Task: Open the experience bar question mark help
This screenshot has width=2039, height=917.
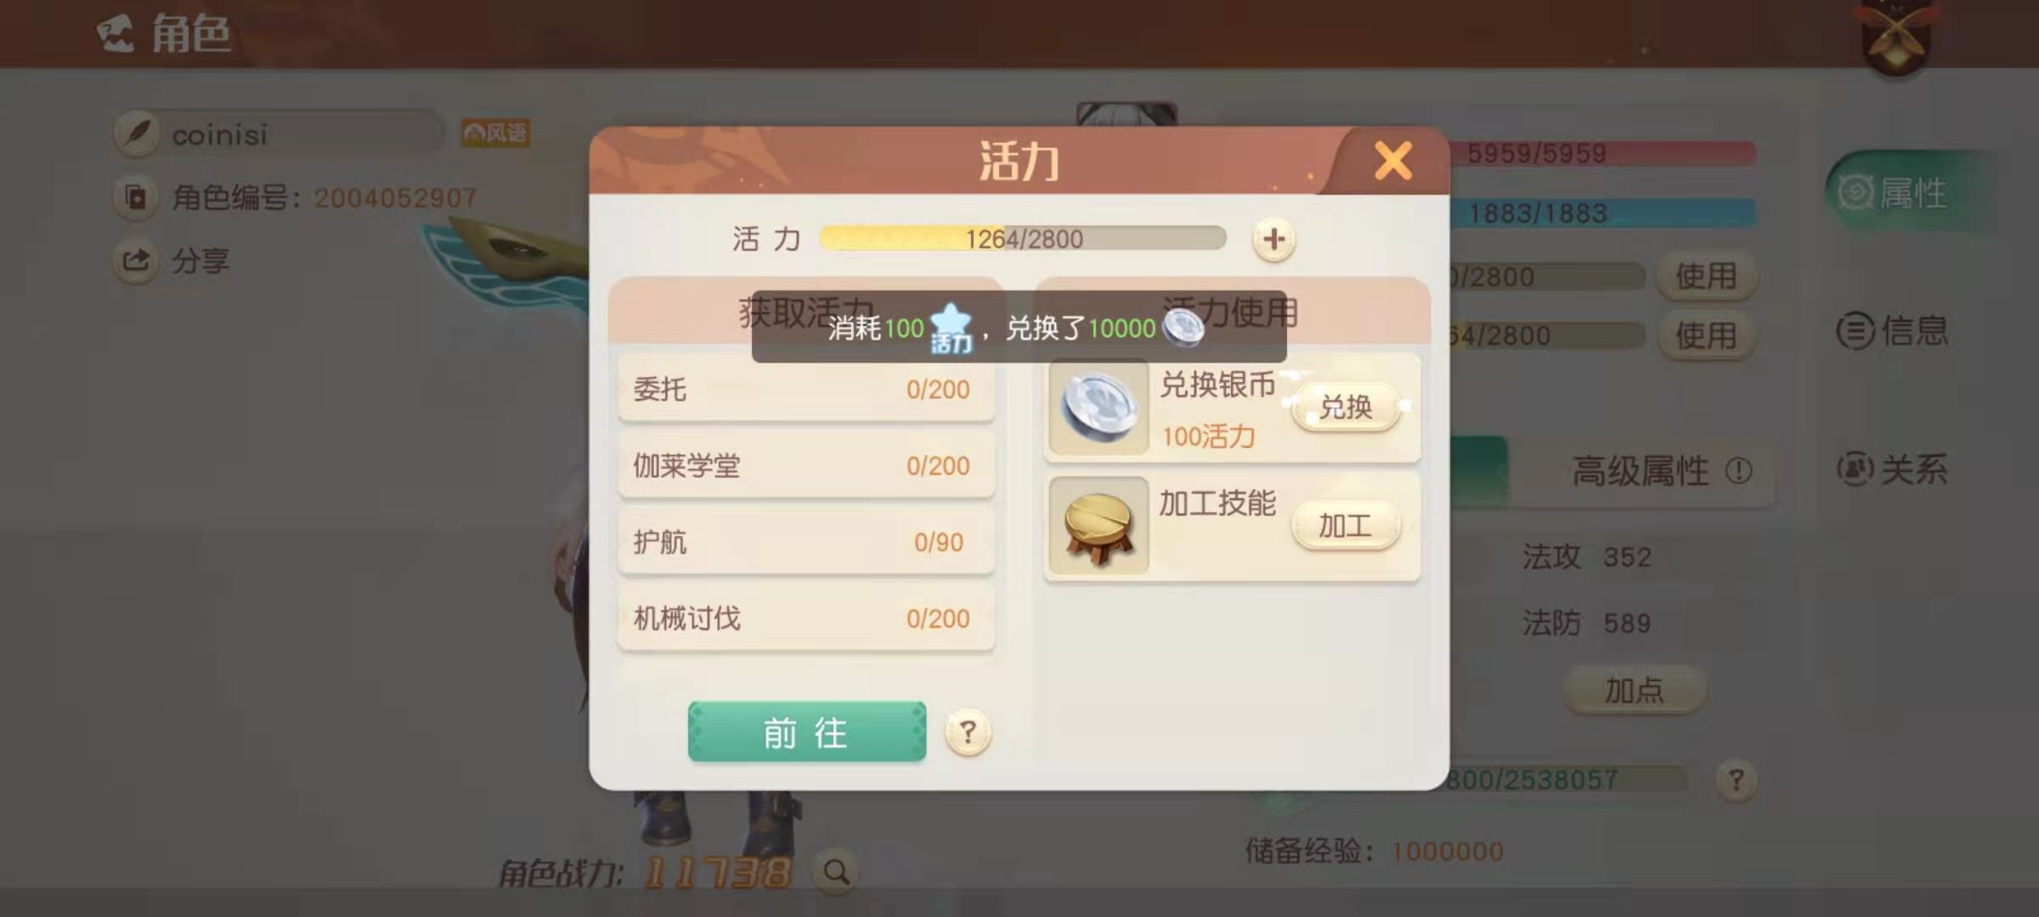Action: [1736, 779]
